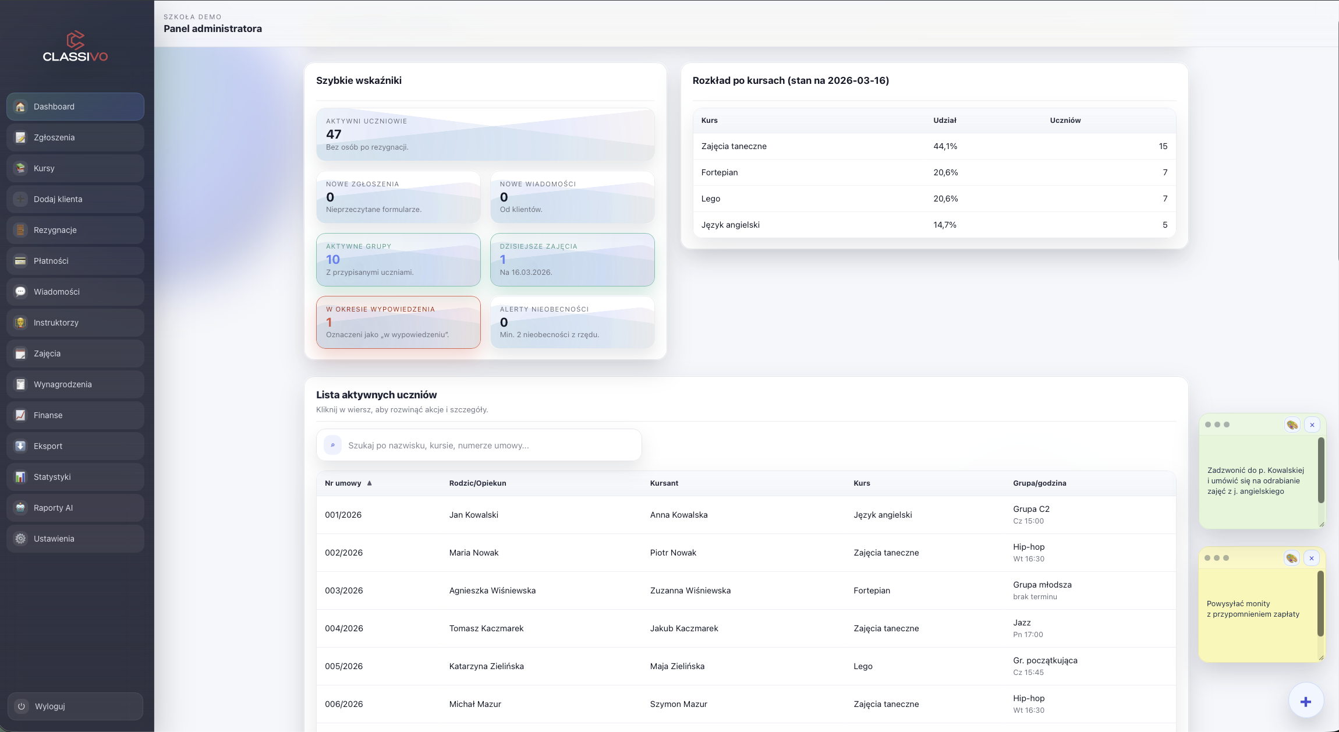Click the Statystyki chart icon
This screenshot has height=732, width=1339.
tap(20, 477)
